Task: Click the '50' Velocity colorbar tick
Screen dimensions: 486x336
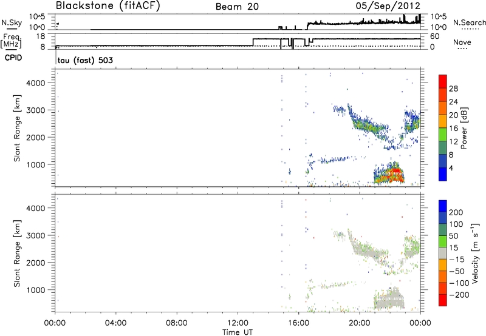Action: [x=453, y=236]
